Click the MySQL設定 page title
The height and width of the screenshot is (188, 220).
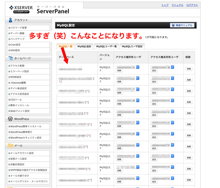pos(66,25)
